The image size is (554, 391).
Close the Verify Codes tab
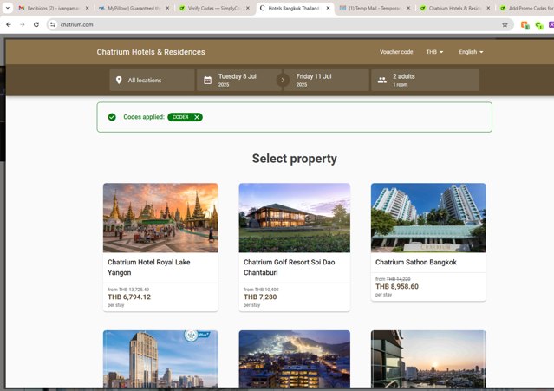(x=248, y=8)
